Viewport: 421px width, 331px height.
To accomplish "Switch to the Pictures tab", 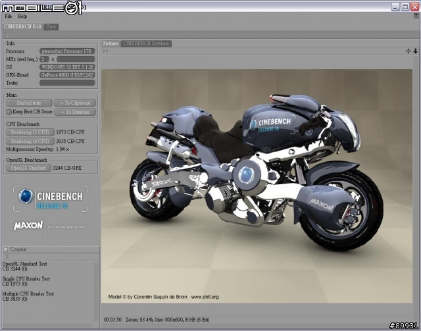I will coord(111,43).
